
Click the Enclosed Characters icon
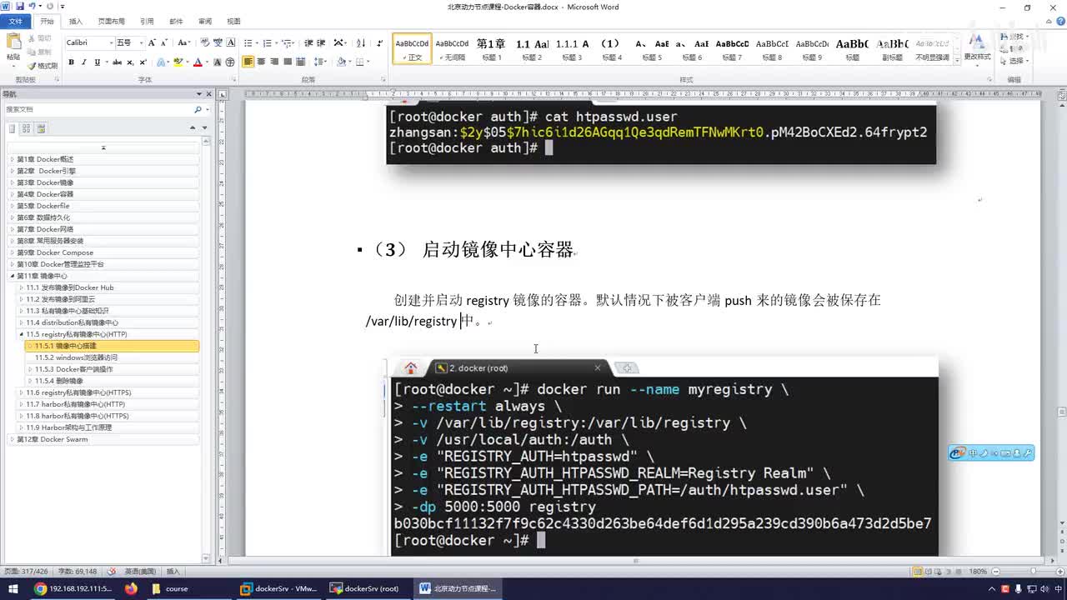click(x=230, y=62)
